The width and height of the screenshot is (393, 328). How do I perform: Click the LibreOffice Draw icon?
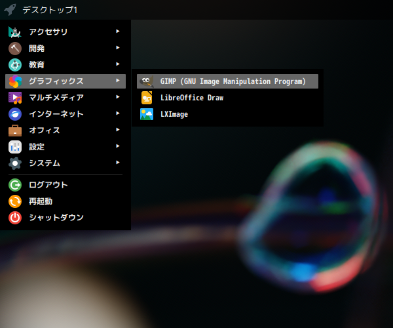click(147, 98)
